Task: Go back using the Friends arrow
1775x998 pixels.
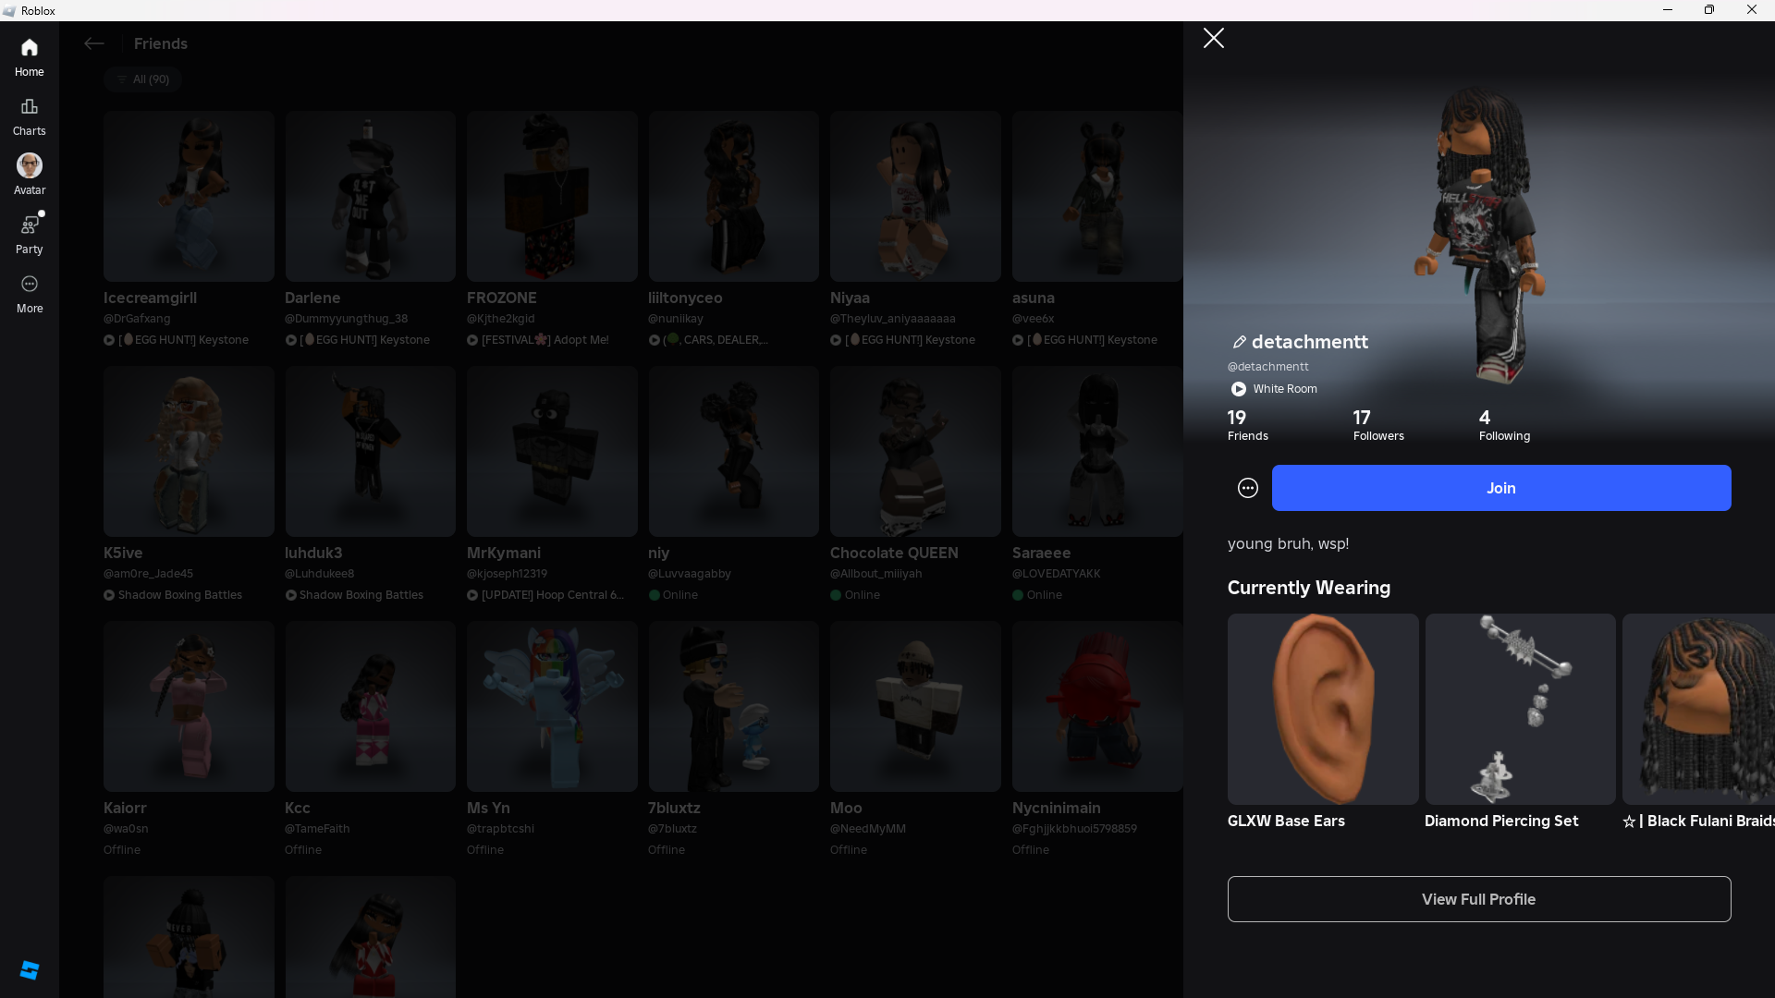Action: [x=93, y=43]
